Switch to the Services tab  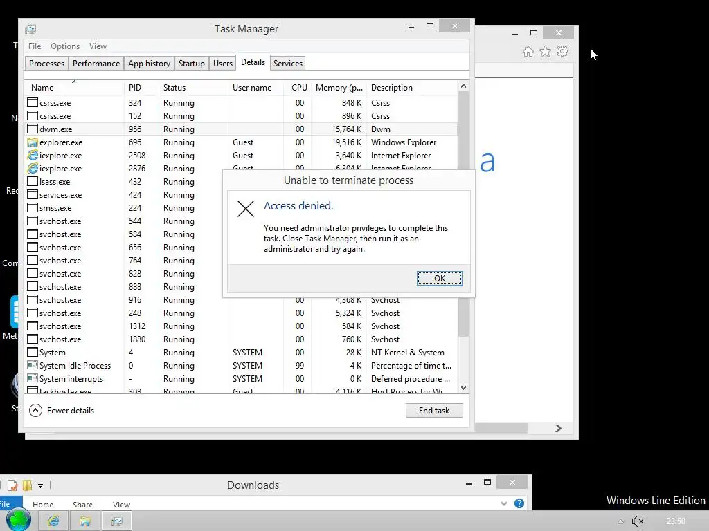point(288,63)
